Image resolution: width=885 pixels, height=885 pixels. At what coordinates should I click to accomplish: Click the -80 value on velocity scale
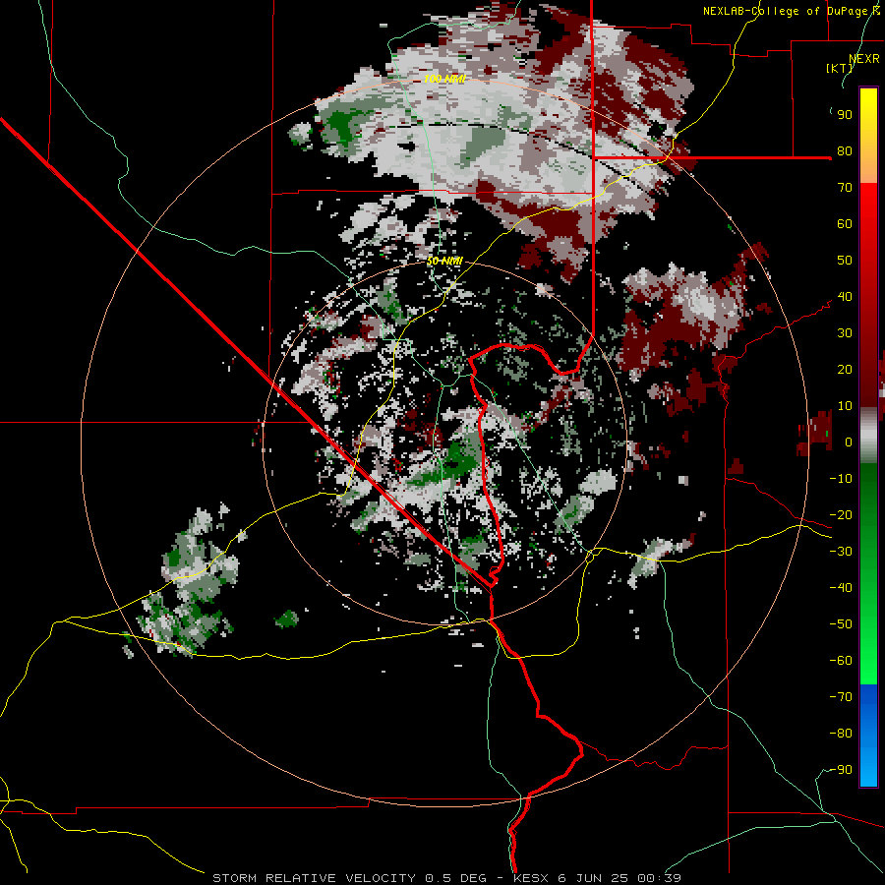coord(841,734)
